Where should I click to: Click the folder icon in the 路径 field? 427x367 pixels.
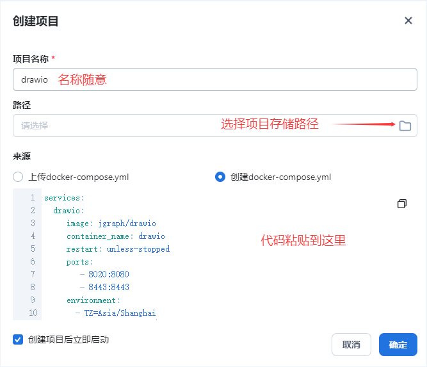tap(405, 126)
